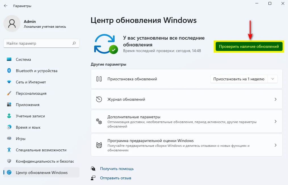Click Проверить наличие обновлений button
The image size is (288, 185).
click(x=249, y=46)
